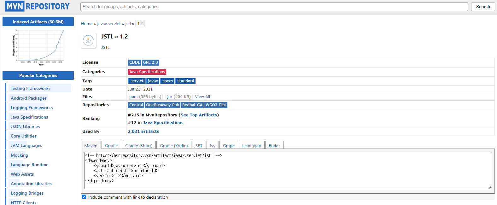Image resolution: width=497 pixels, height=205 pixels.
Task: Open the Redhat GA repository badge
Action: point(192,105)
